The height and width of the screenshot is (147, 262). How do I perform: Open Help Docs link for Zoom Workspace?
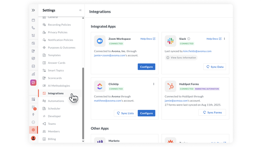point(148,39)
